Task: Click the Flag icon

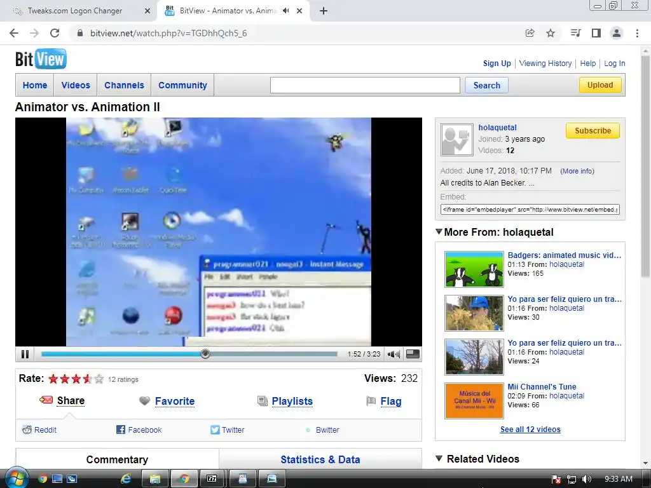Action: tap(371, 401)
